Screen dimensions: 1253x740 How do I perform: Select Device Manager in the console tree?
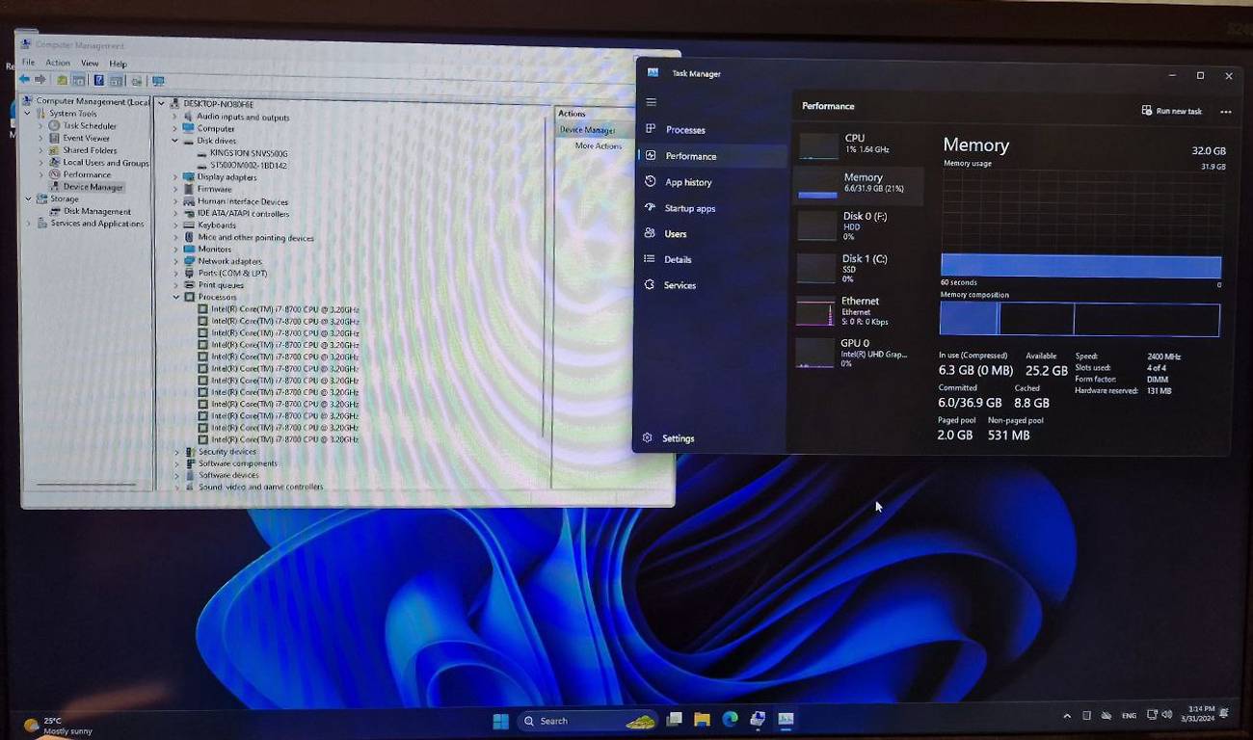pos(93,188)
